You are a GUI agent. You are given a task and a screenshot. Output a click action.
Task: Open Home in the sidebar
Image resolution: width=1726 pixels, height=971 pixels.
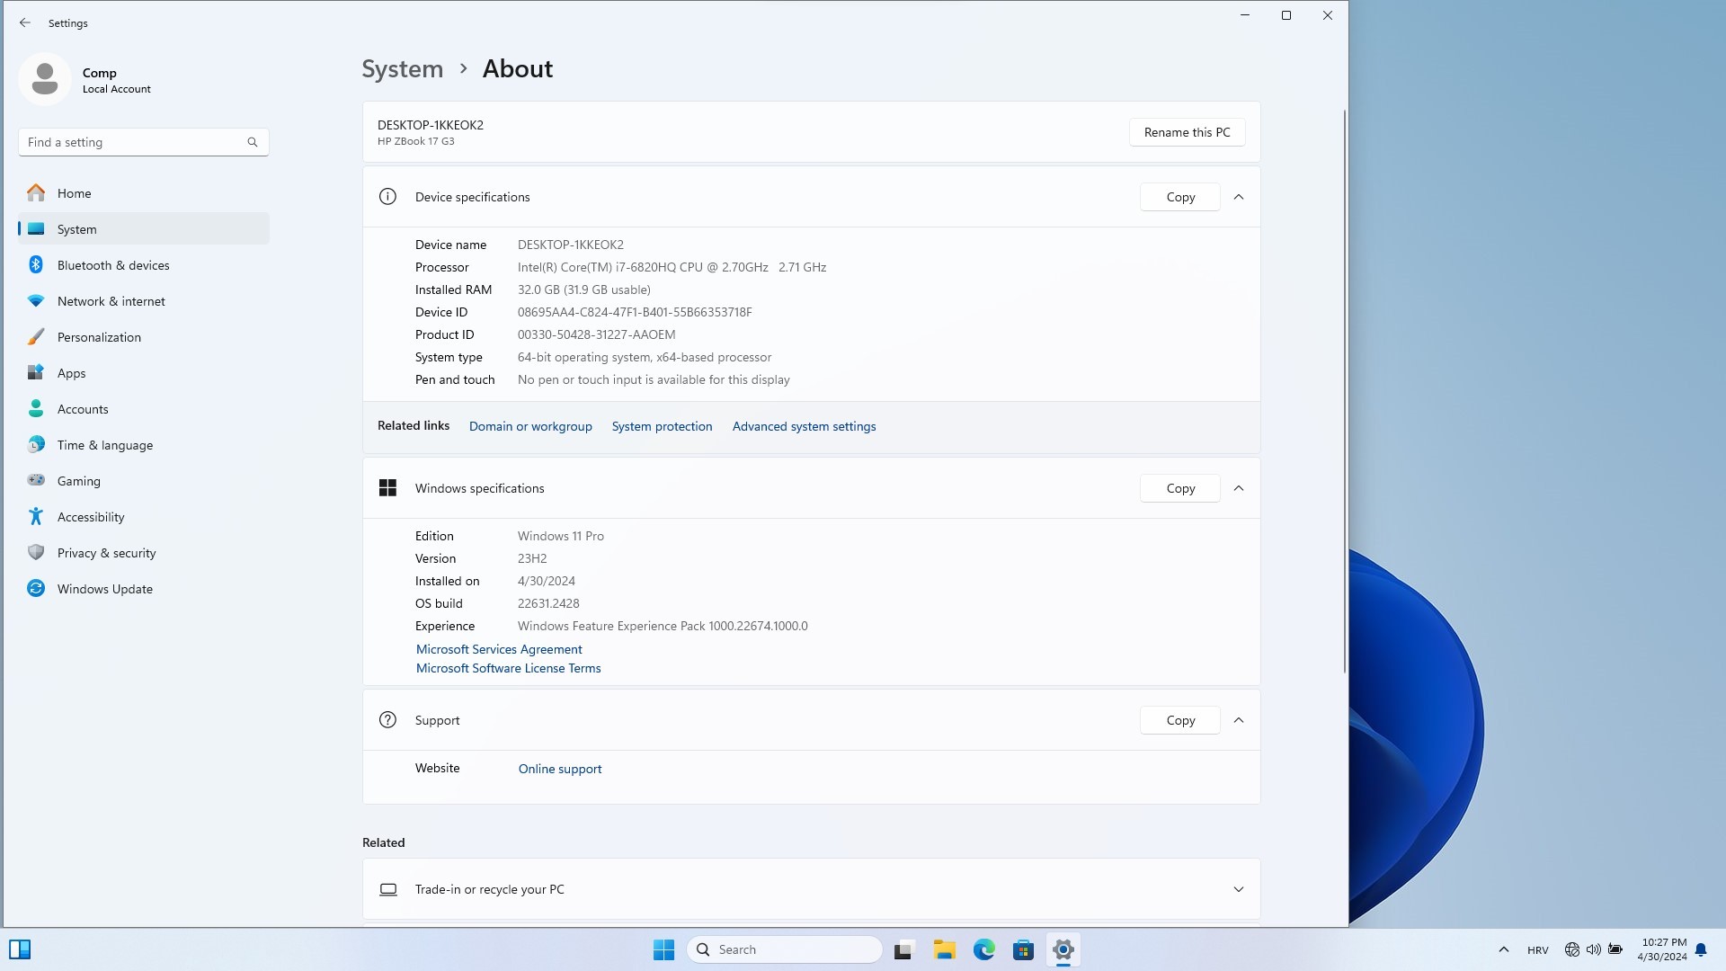pos(144,193)
